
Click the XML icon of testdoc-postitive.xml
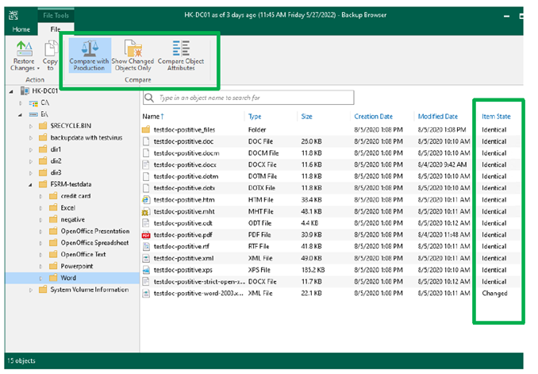click(146, 259)
